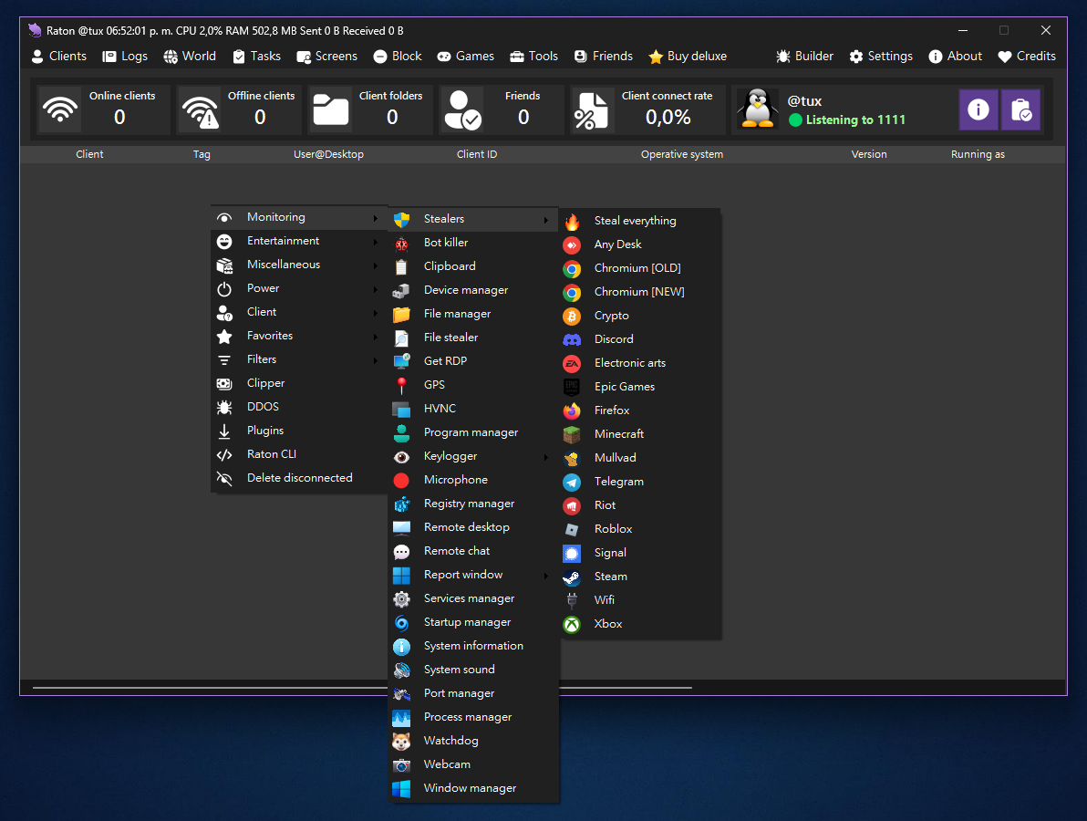This screenshot has width=1087, height=821.
Task: Click the Bitcoin Crypto icon
Action: pos(572,317)
